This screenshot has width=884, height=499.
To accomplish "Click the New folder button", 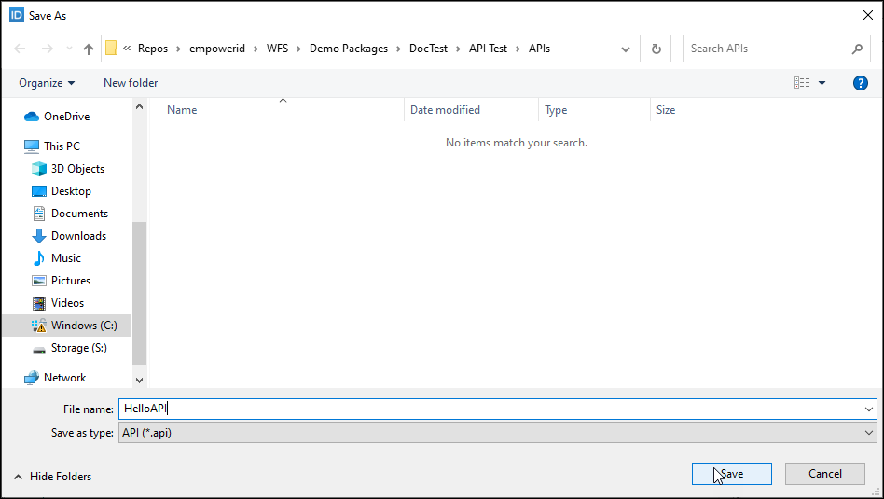I will [x=131, y=83].
